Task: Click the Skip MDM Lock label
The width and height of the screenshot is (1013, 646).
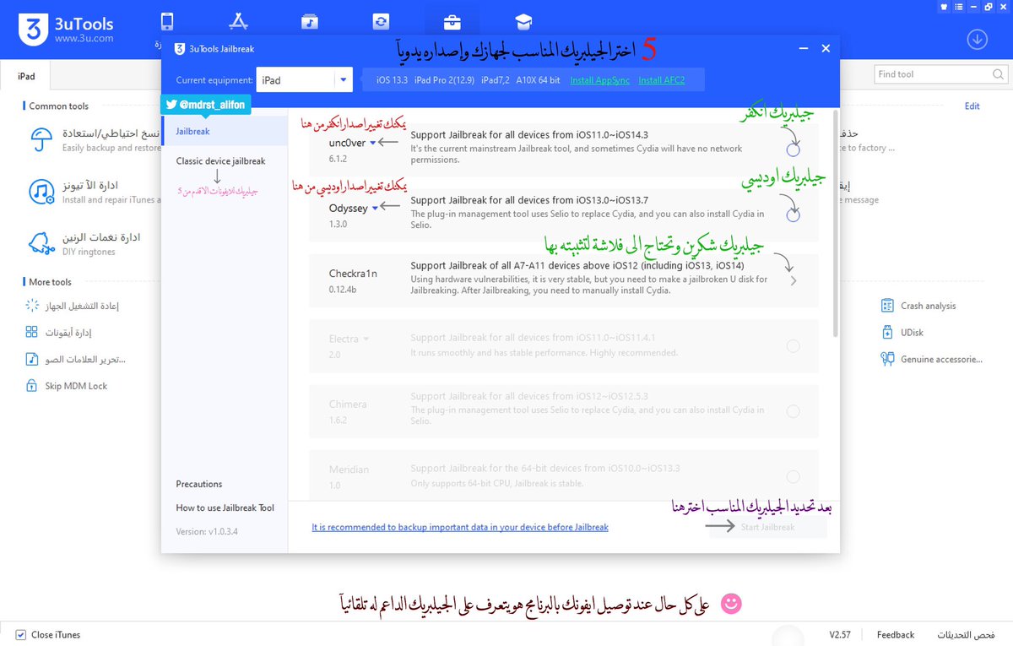Action: pos(76,386)
